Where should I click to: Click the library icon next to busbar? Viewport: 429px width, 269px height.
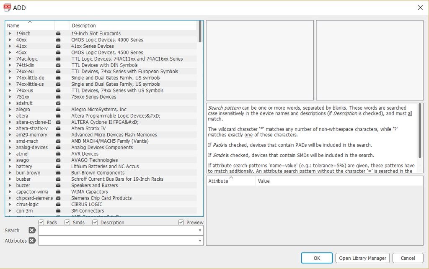tap(58, 179)
